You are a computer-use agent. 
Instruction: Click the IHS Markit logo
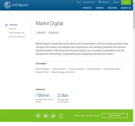tap(16, 5)
